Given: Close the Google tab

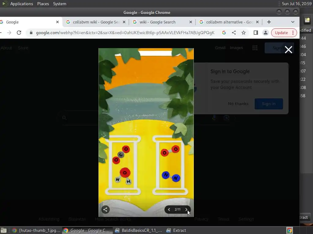Looking at the screenshot, I should coord(57,22).
